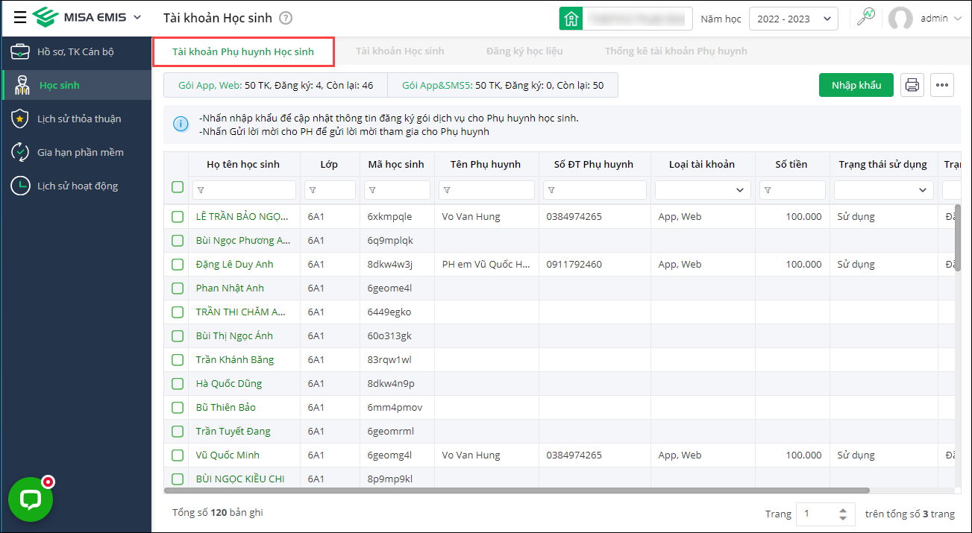This screenshot has height=533, width=972.
Task: Tick checkbox for Phan Nhật Anh
Action: tap(178, 288)
